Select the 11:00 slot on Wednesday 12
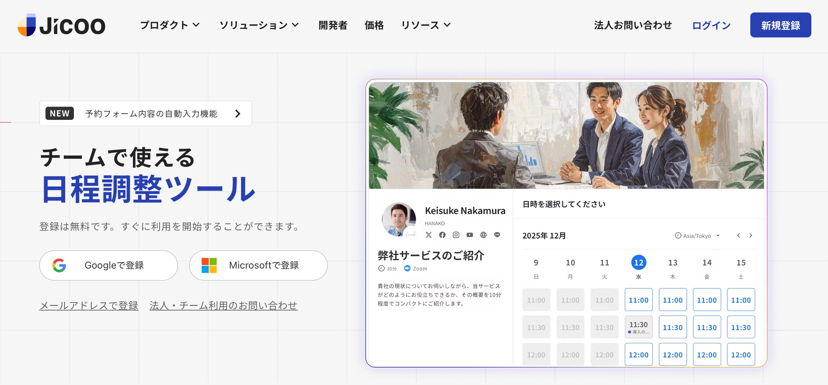This screenshot has width=828, height=385. tap(638, 300)
